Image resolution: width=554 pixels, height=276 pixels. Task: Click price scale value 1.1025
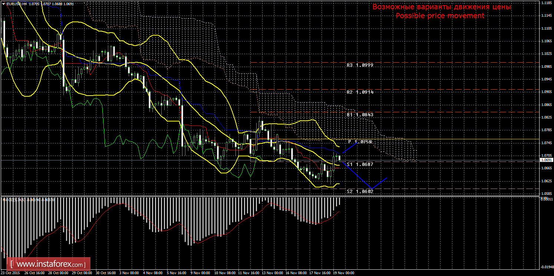(x=547, y=54)
